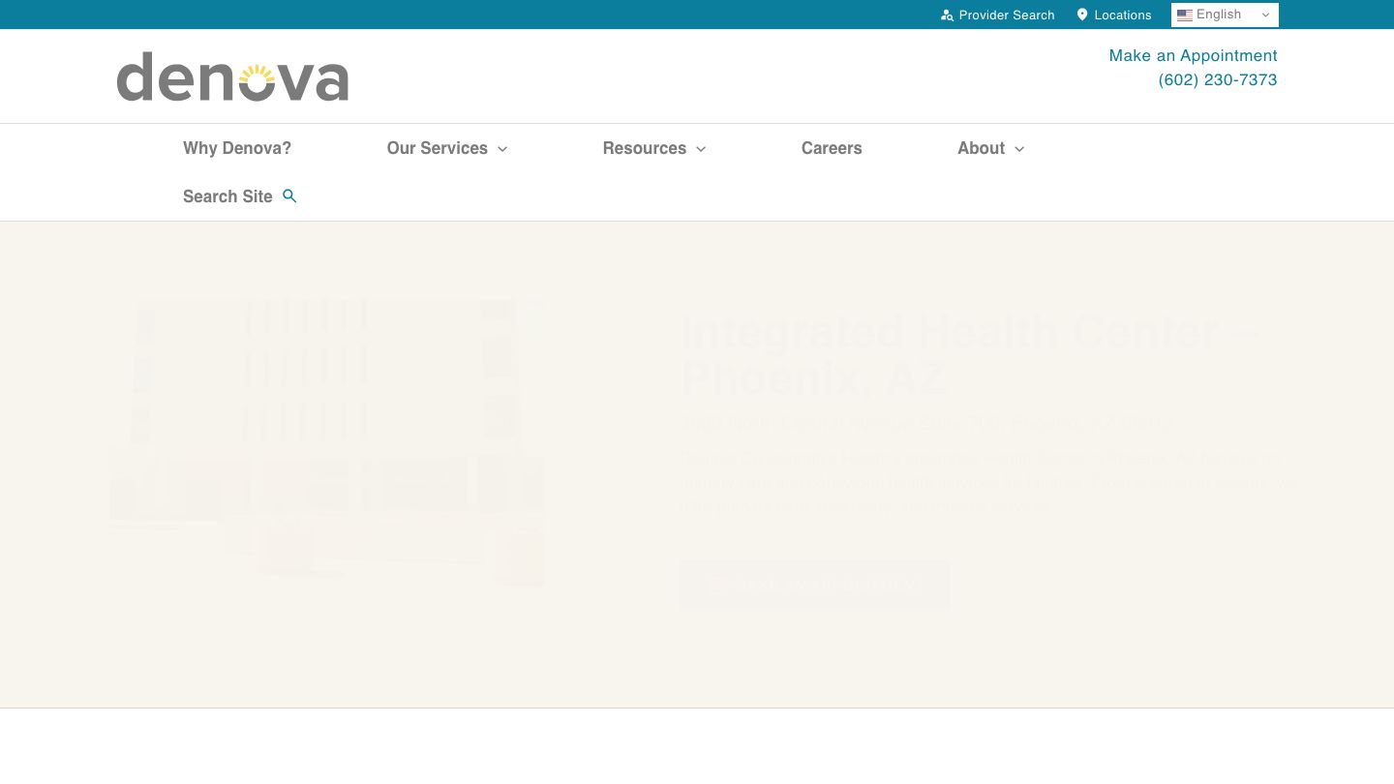The image size is (1394, 784).
Task: Click the Locations map pin icon
Action: click(1081, 14)
